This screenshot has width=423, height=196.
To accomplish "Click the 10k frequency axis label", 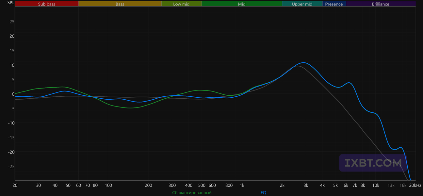I will 376,185.
